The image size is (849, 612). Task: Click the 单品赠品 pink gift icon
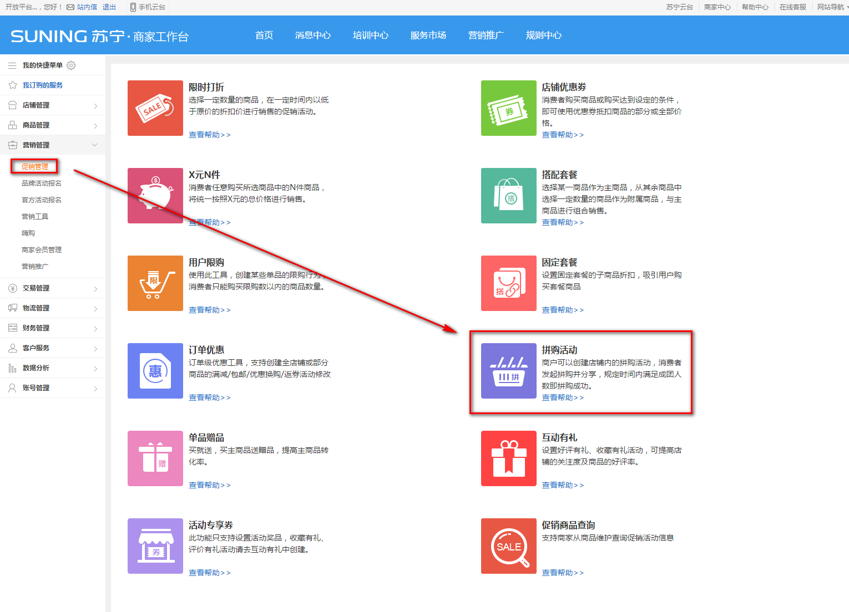(x=155, y=458)
